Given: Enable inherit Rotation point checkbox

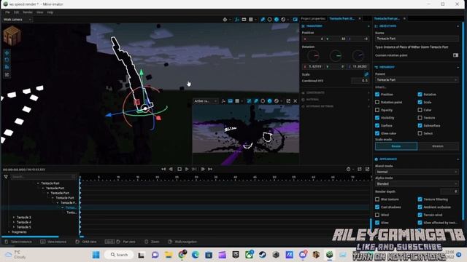Looking at the screenshot, I should tap(377, 102).
